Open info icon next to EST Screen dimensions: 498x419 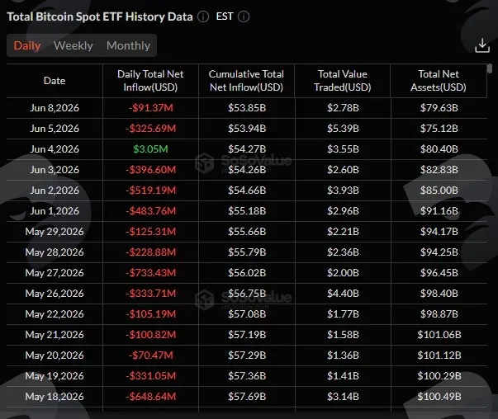[244, 16]
